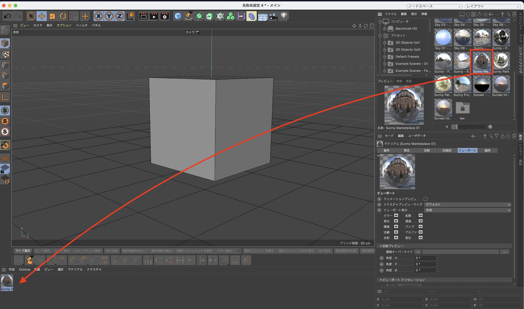Toggle the バンプ eye visibility icon
This screenshot has width=524, height=309.
421,227
